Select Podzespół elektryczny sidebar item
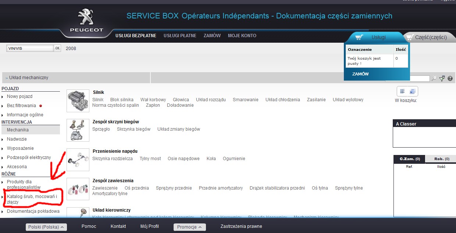Image resolution: width=456 pixels, height=233 pixels. (x=29, y=158)
